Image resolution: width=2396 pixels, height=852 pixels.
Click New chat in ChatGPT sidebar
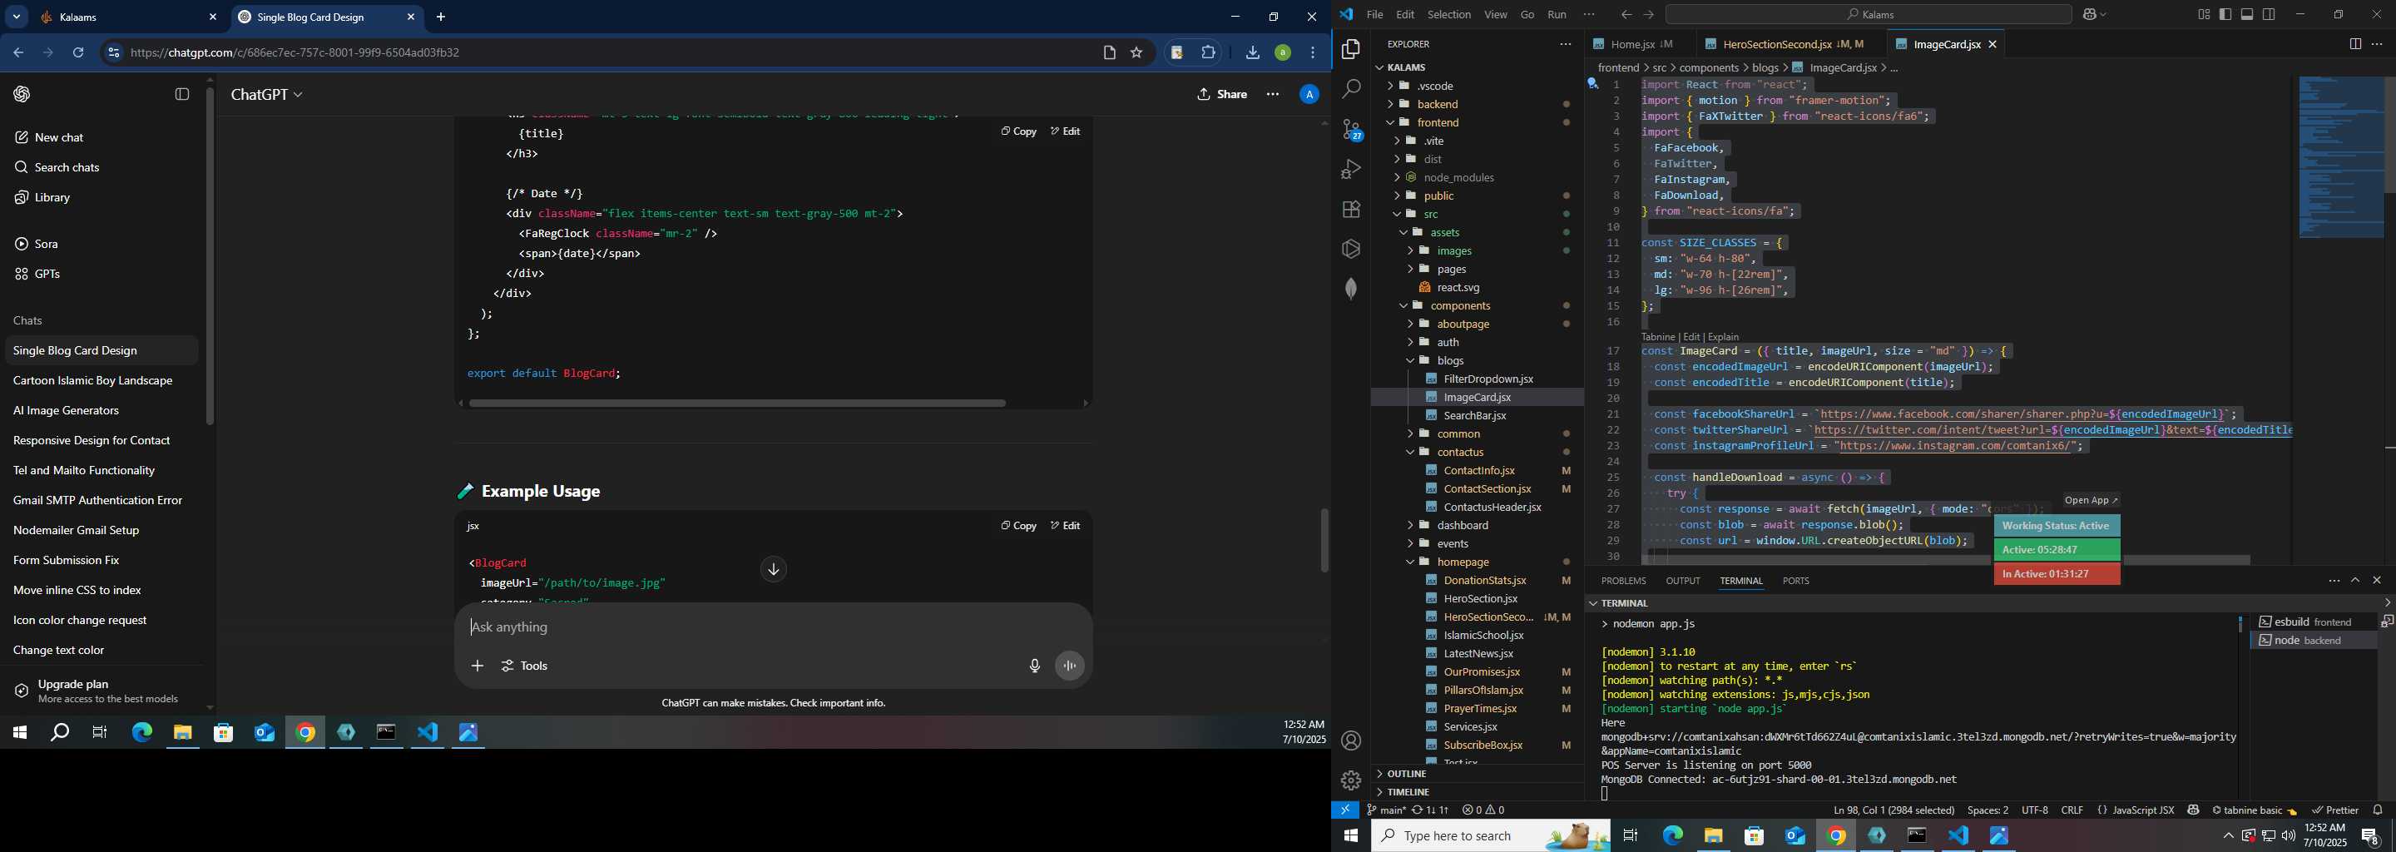101,137
